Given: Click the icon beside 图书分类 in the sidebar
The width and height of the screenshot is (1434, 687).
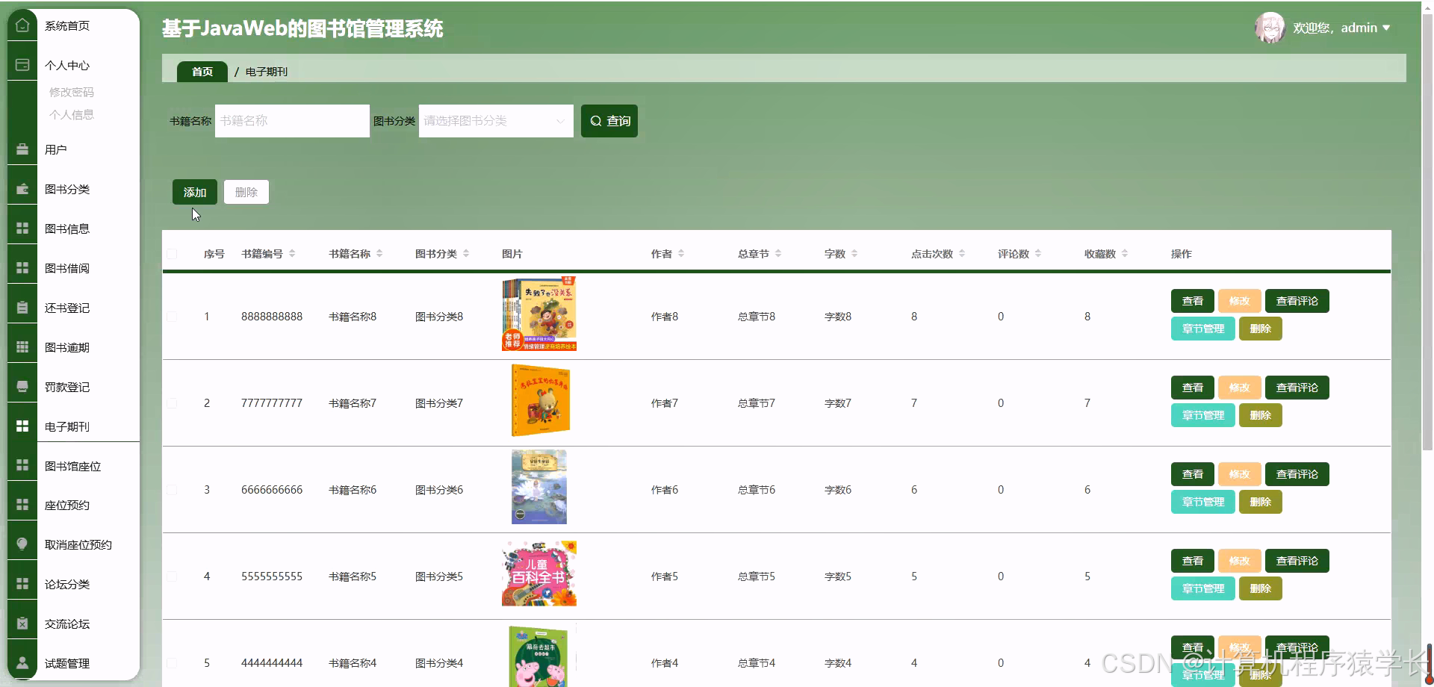Looking at the screenshot, I should 22,189.
